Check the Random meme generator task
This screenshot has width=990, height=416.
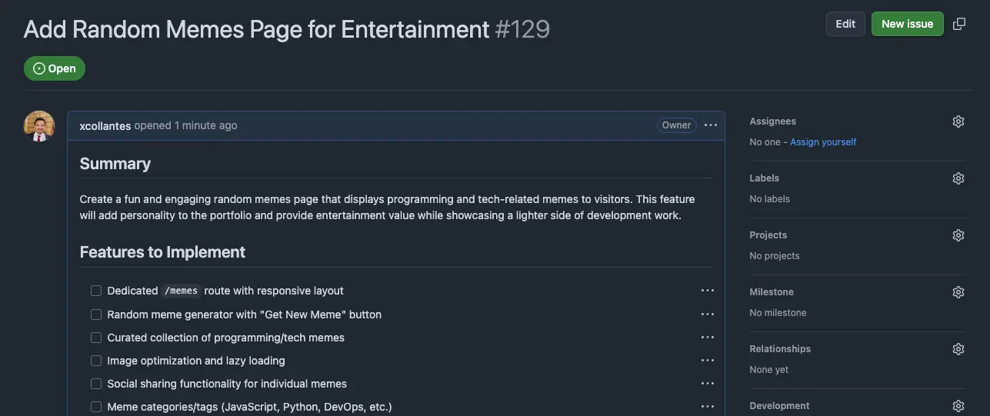point(96,314)
